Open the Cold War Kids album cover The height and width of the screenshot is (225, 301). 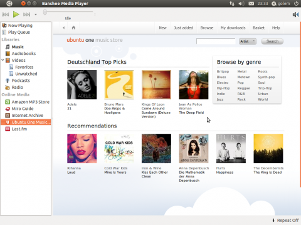pos(119,148)
